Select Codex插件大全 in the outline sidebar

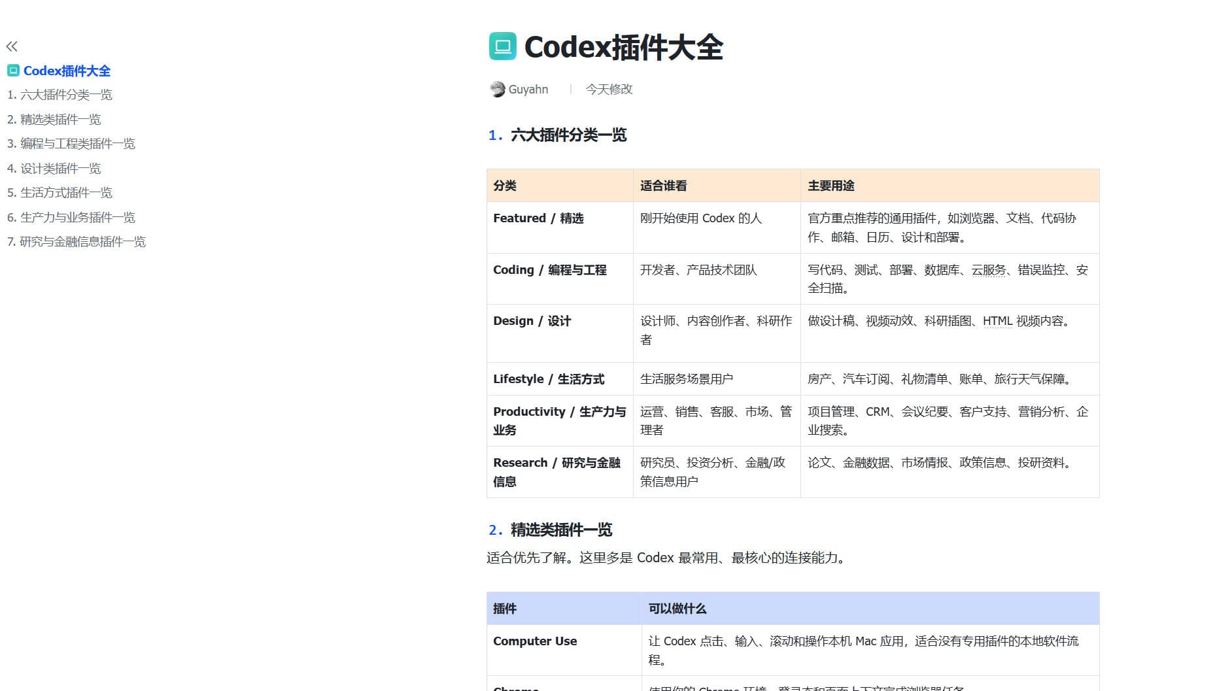tap(67, 71)
